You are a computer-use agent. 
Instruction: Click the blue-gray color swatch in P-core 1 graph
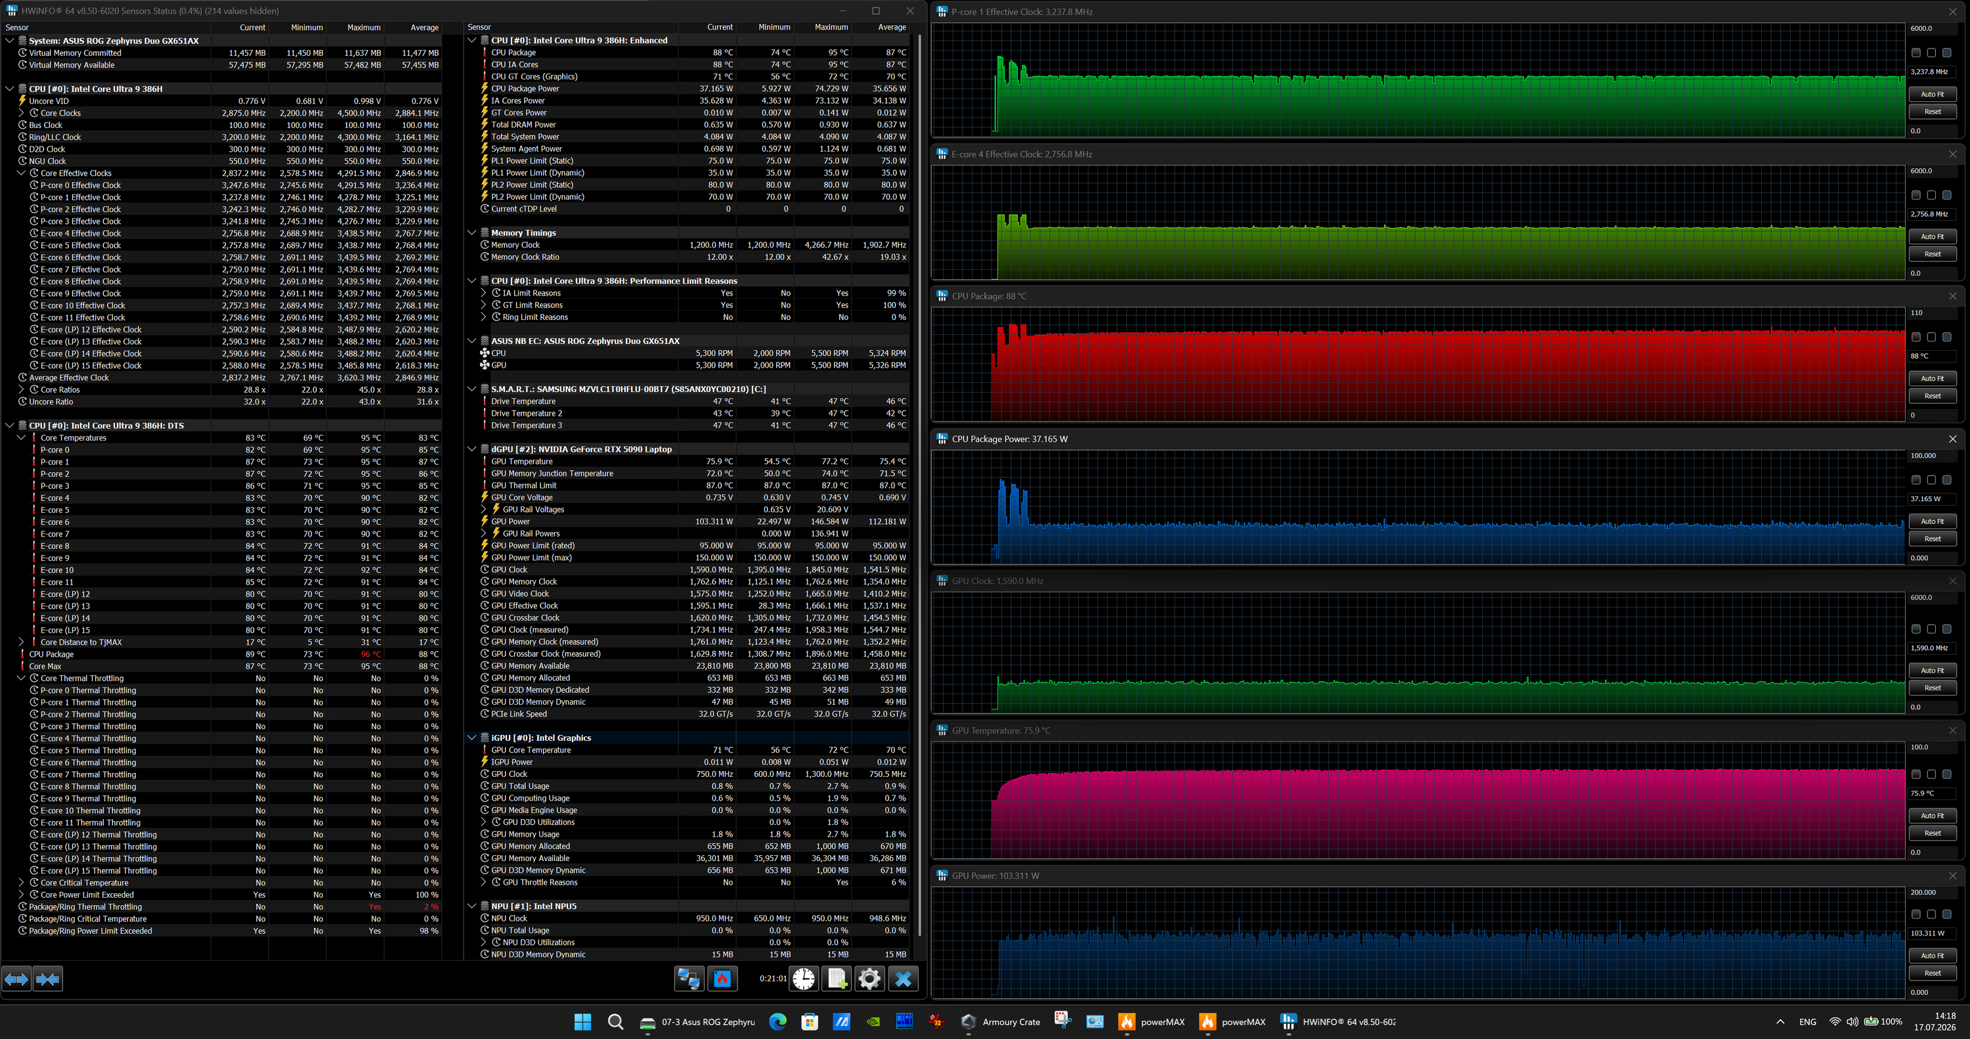tap(1947, 53)
